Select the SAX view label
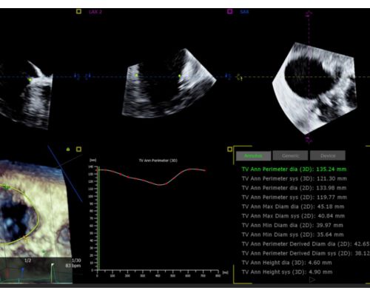The width and height of the screenshot is (370, 296). point(244,12)
